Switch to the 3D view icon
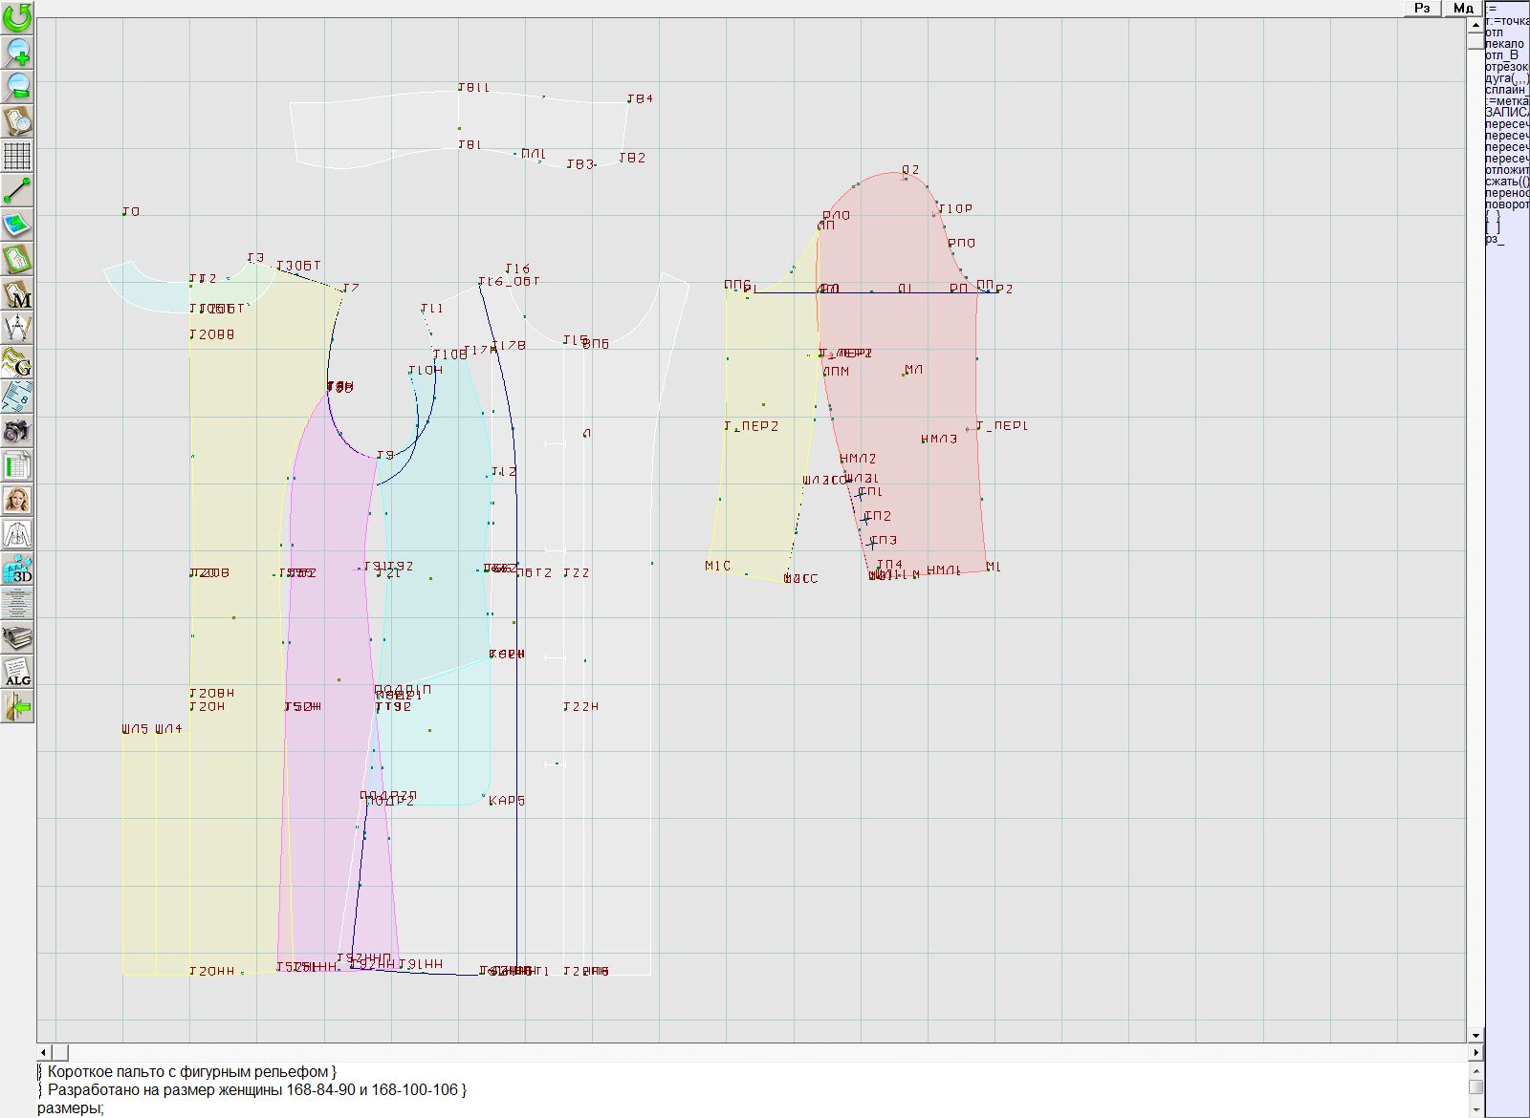The image size is (1530, 1118). pyautogui.click(x=17, y=570)
